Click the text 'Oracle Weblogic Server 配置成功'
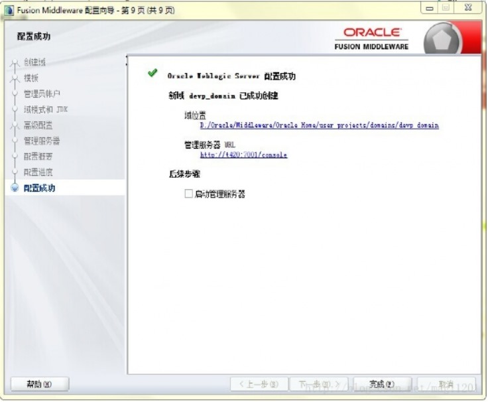Image resolution: width=488 pixels, height=402 pixels. [x=231, y=76]
